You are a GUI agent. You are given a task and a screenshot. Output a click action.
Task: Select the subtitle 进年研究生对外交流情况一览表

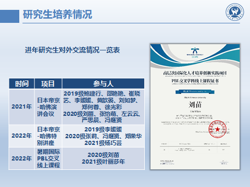pyautogui.click(x=72, y=50)
